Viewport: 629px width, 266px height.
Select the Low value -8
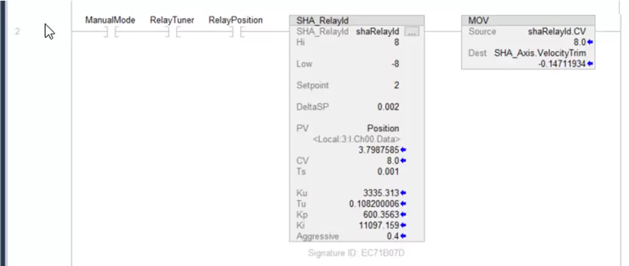pyautogui.click(x=395, y=64)
